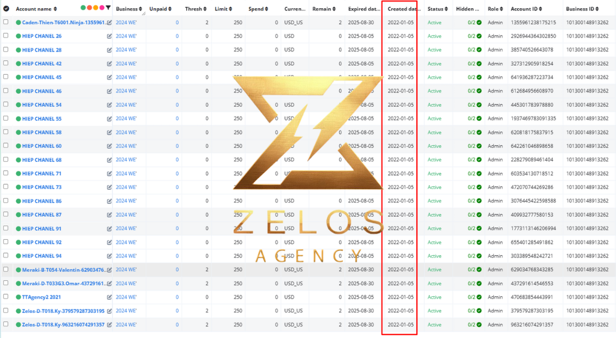
Task: Open Zelos-D-T018.Ky-963216074291357 account link
Action: click(x=63, y=325)
